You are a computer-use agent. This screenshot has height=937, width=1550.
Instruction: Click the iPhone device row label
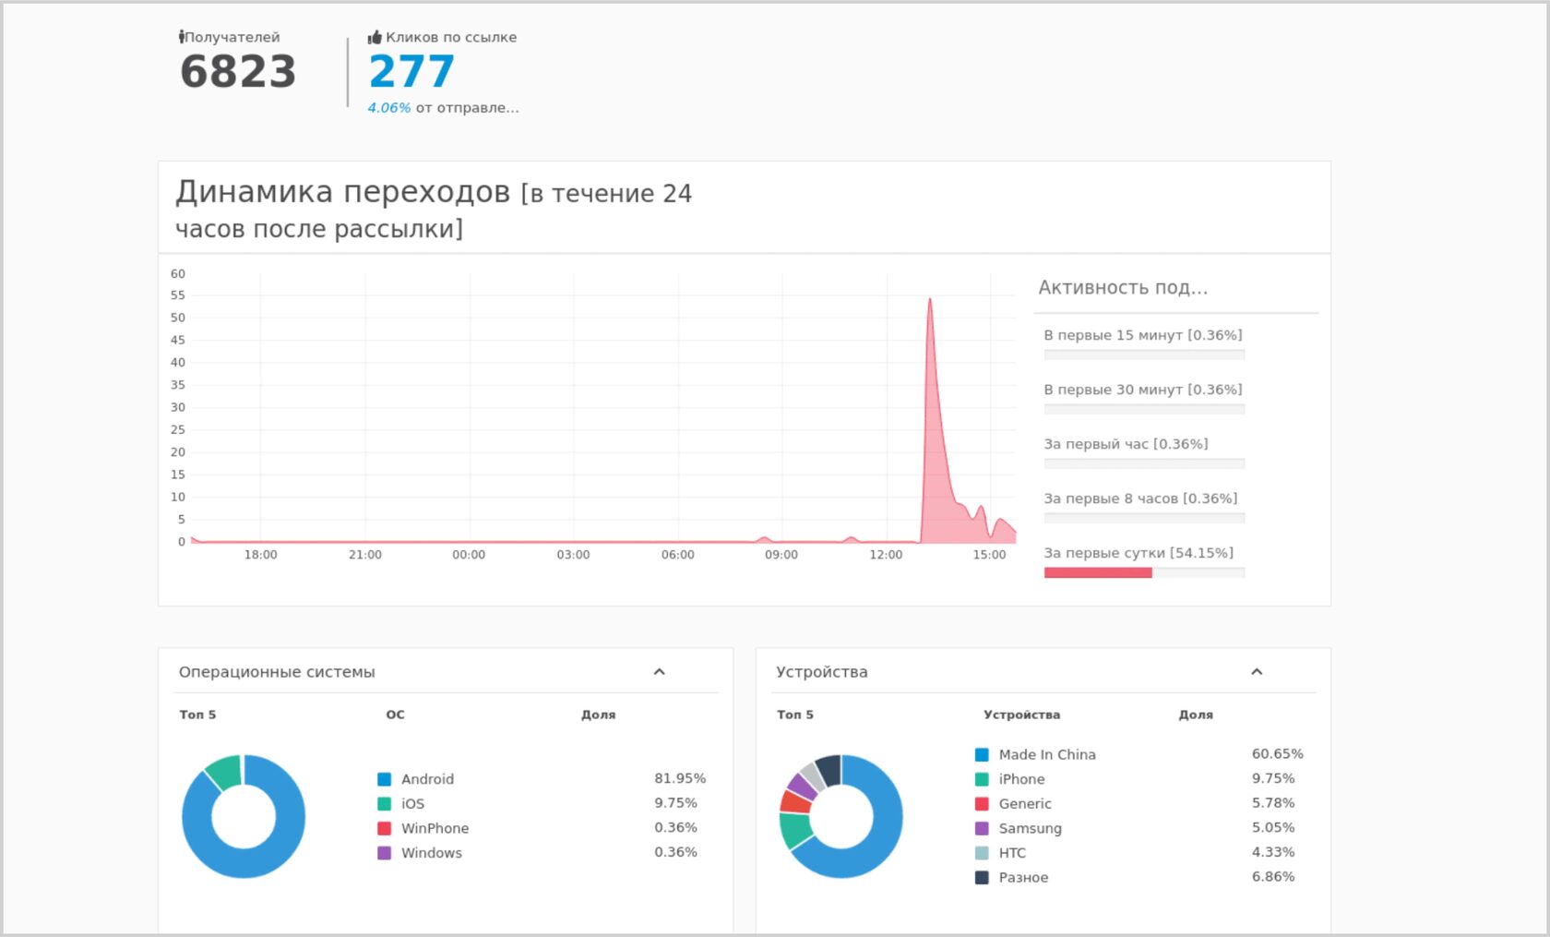[1021, 779]
